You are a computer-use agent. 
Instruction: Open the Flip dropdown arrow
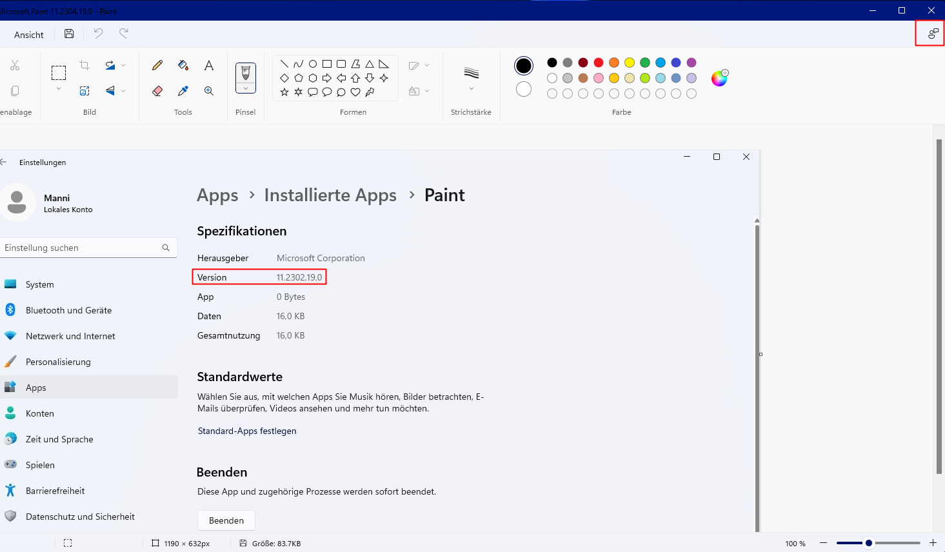(x=123, y=91)
